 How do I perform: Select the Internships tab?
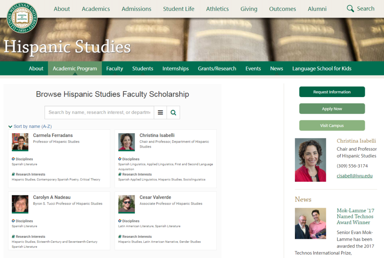coord(175,69)
